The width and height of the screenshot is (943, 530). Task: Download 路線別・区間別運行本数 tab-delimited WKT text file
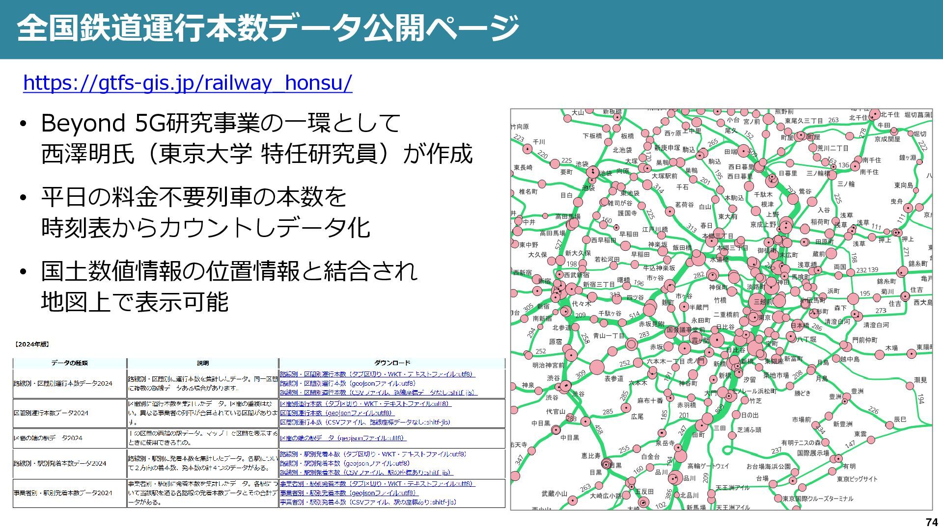[x=377, y=374]
